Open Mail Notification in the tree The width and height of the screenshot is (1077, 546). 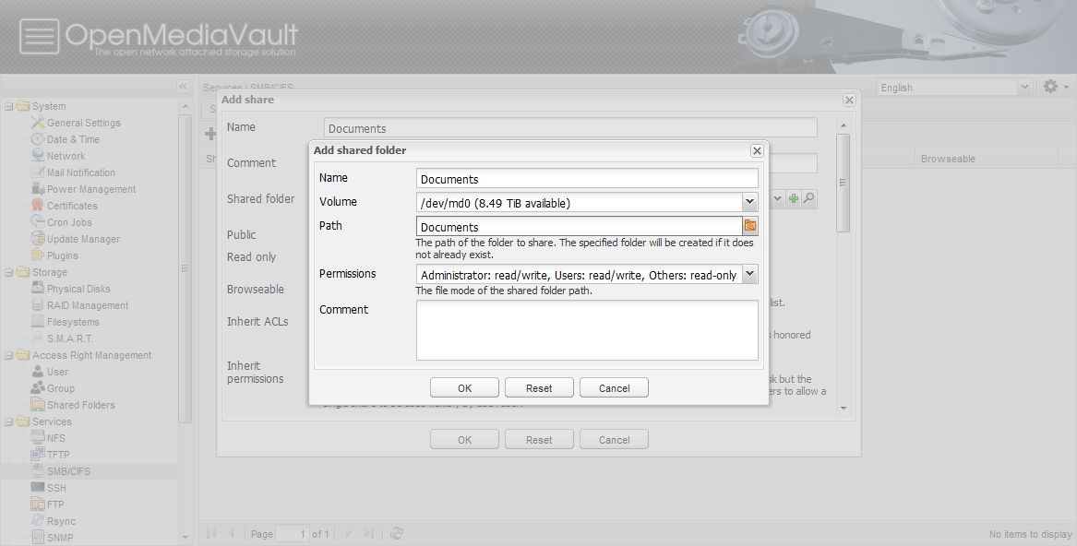coord(80,172)
